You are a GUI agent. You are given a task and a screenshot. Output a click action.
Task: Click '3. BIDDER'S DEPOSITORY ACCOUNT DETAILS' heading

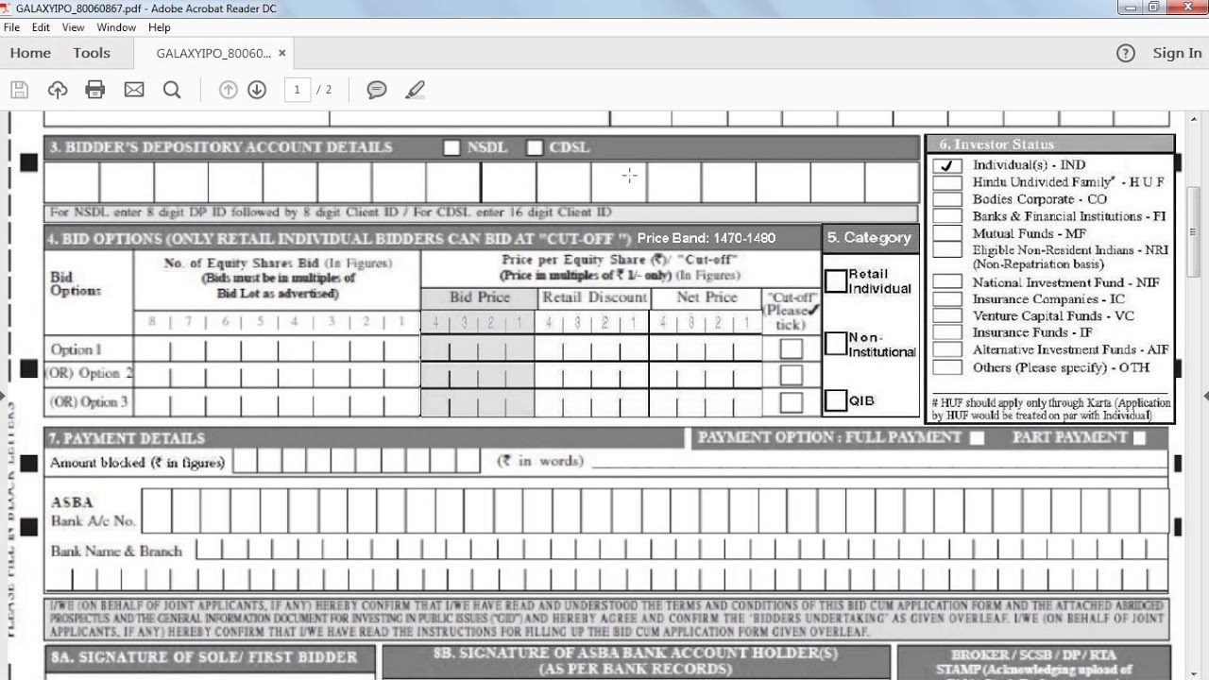221,147
